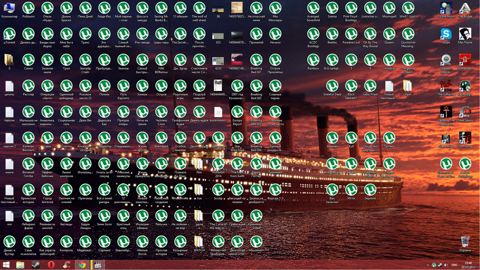Open the Windows Start button
This screenshot has width=480, height=270.
(x=6, y=265)
